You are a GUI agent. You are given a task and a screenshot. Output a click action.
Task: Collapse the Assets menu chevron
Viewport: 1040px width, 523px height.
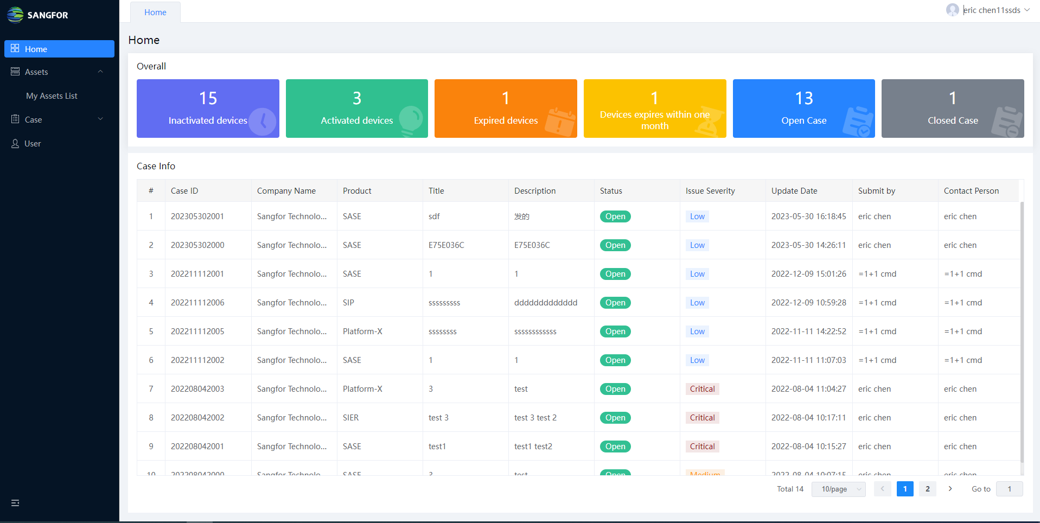(100, 72)
